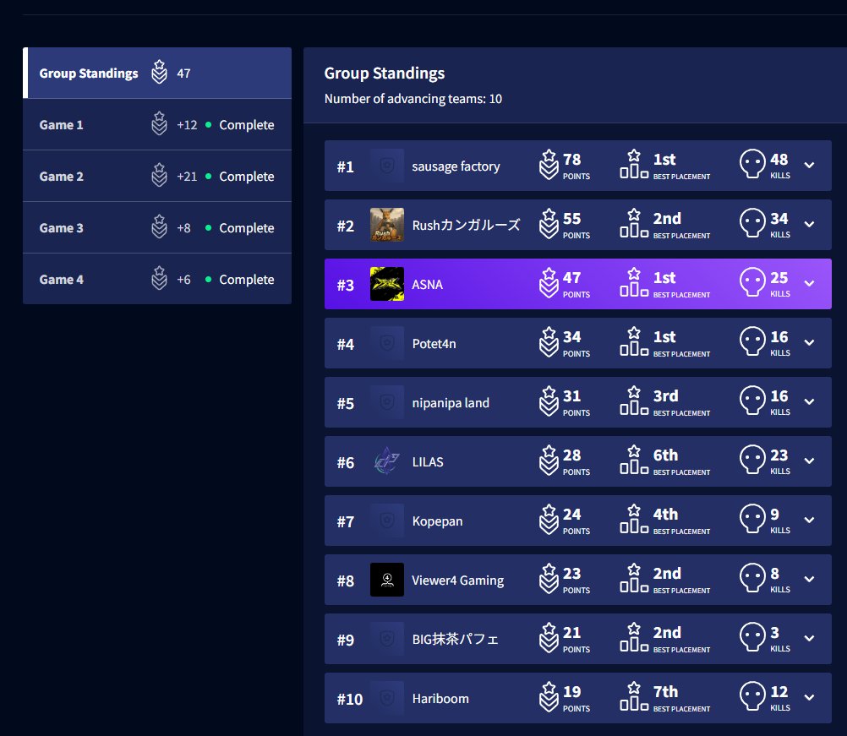
Task: Click the ASNA team logo
Action: point(387,283)
